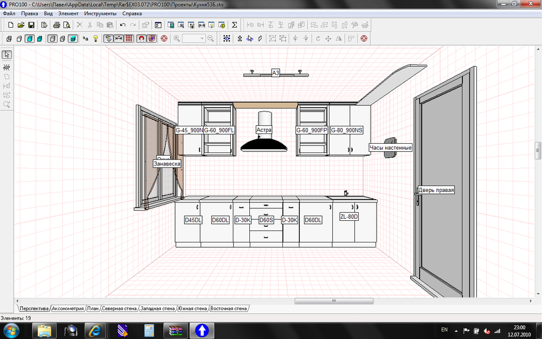
Task: Click the red target center icon
Action: (x=163, y=39)
